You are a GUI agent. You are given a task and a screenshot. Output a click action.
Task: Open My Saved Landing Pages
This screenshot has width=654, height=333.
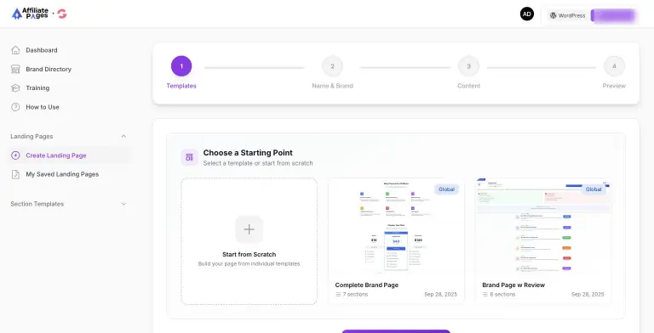click(62, 174)
